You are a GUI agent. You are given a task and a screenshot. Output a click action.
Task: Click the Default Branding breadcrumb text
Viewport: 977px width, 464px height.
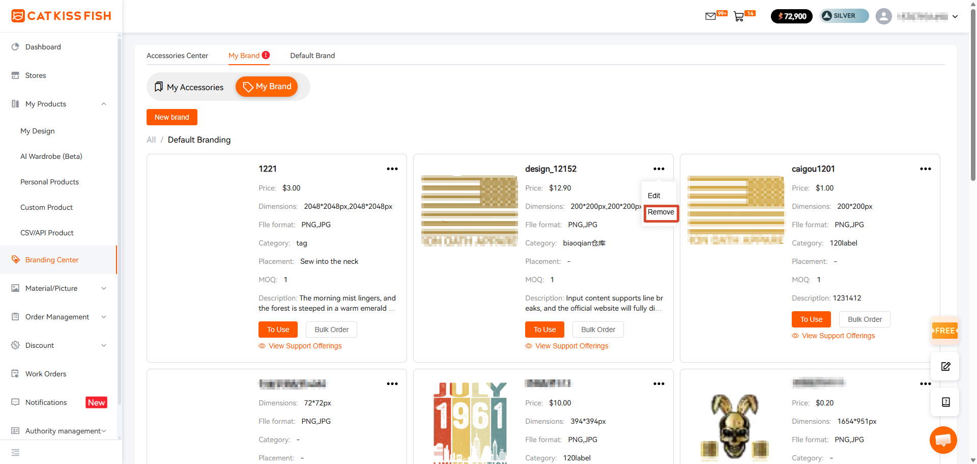[x=199, y=140]
